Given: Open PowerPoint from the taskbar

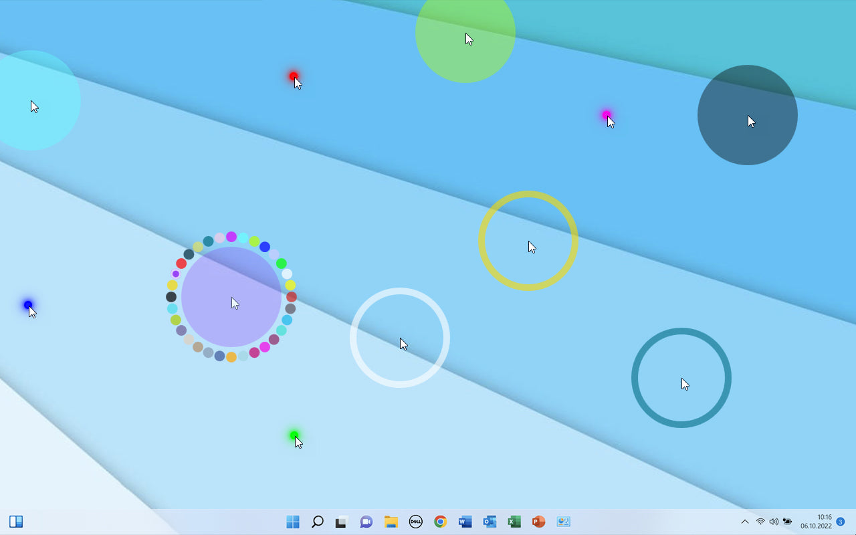Looking at the screenshot, I should pyautogui.click(x=538, y=522).
